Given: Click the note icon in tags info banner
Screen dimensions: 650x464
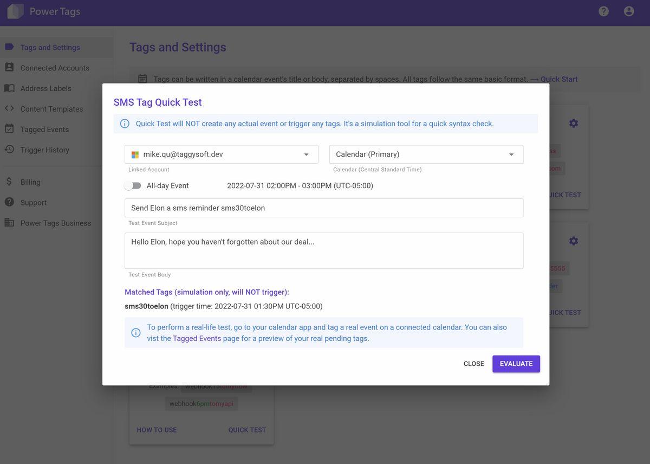Looking at the screenshot, I should tap(142, 79).
